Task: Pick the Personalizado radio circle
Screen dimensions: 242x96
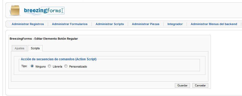Action: pos(66,66)
